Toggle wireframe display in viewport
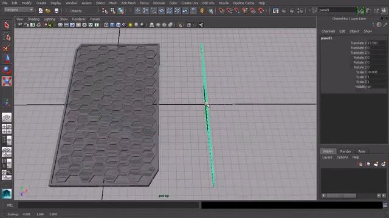The height and width of the screenshot is (218, 389). (x=106, y=25)
